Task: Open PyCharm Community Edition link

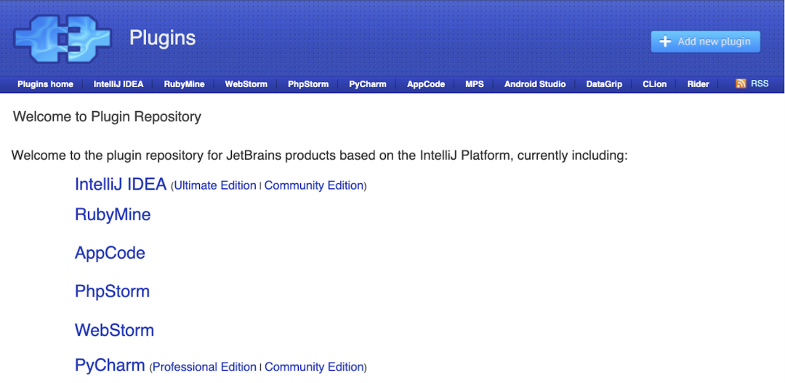Action: 313,367
